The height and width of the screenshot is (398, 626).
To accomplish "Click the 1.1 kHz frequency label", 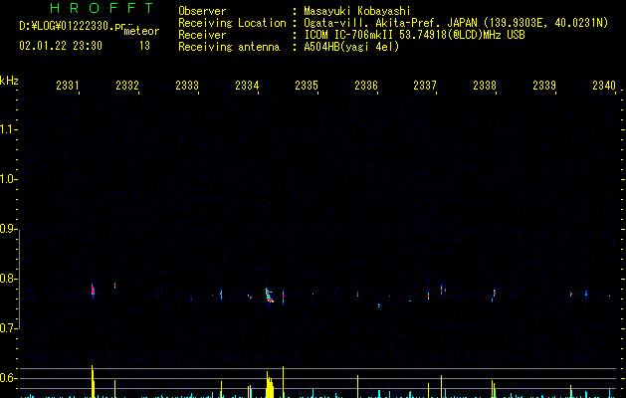I will pos(8,129).
